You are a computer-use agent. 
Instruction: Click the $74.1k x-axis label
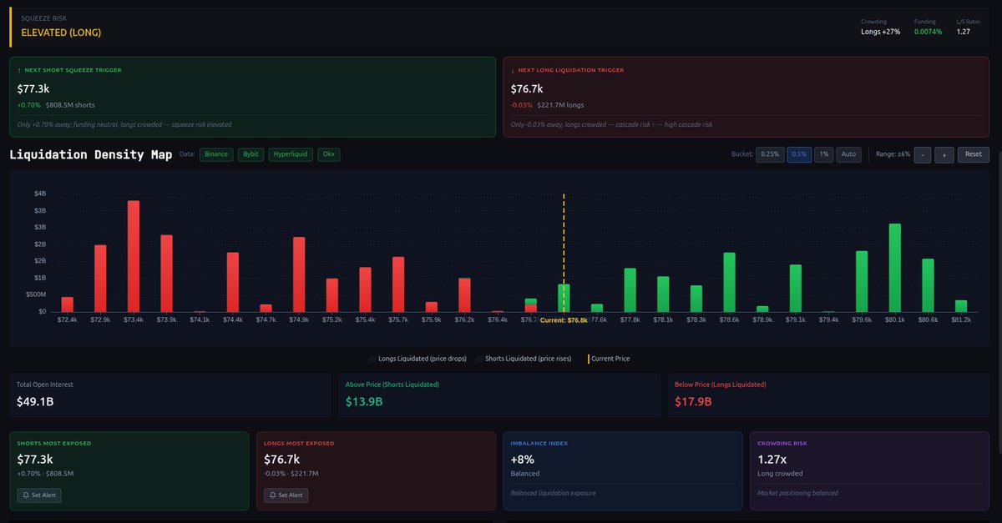[200, 319]
